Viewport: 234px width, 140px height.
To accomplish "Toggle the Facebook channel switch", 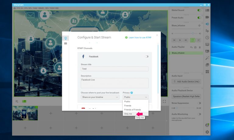I will 147,56.
